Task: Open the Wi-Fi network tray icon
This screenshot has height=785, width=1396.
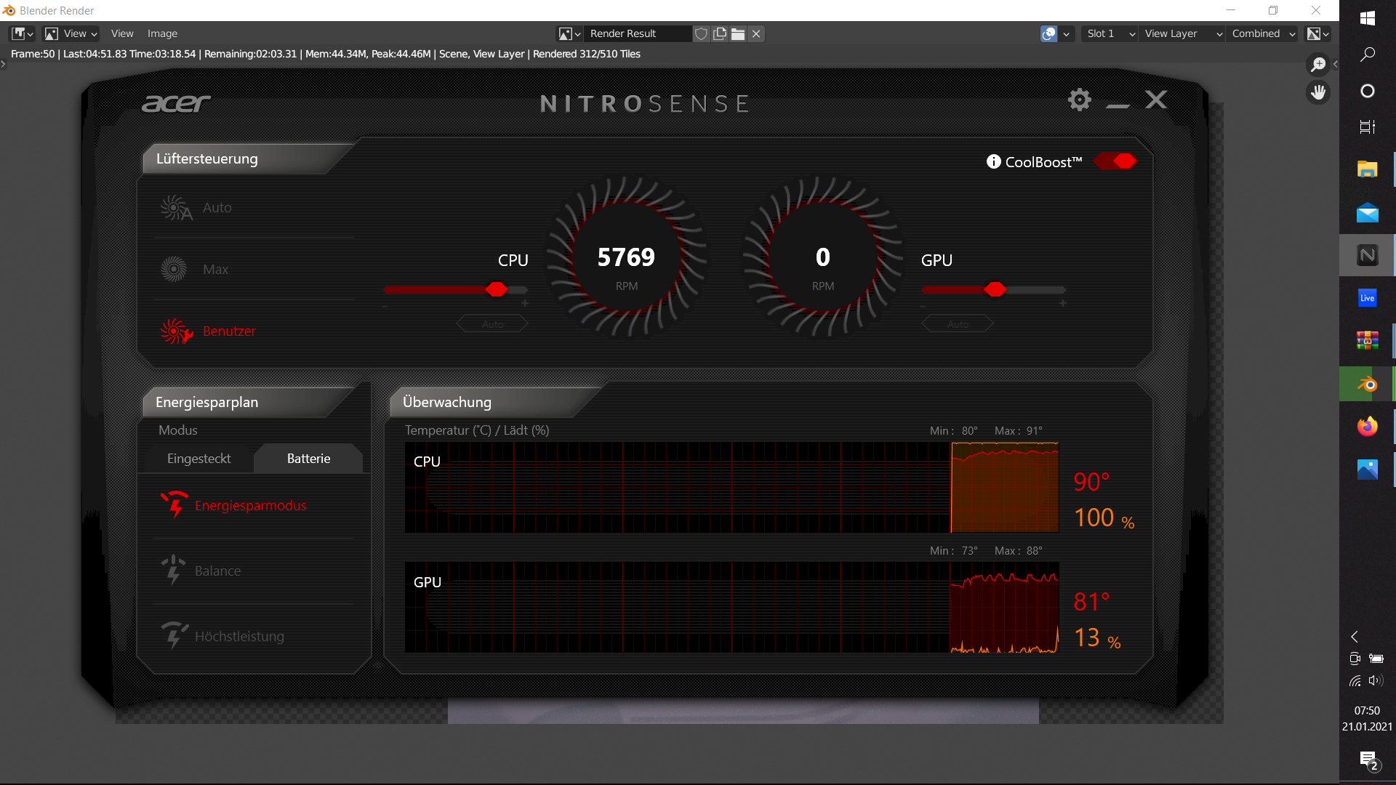Action: [x=1355, y=681]
